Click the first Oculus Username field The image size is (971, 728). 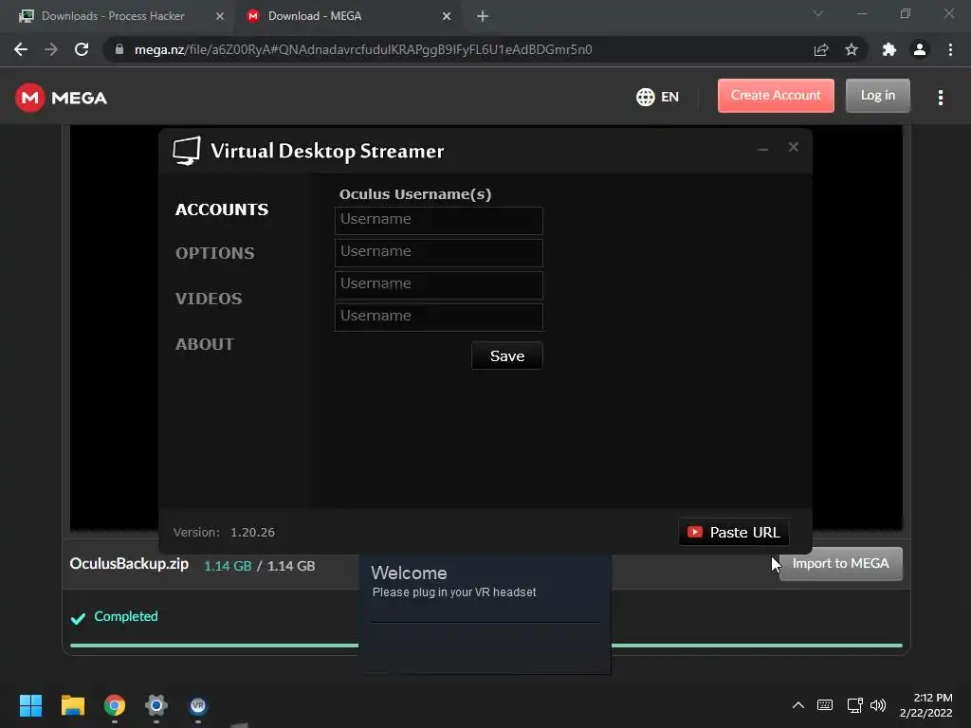point(438,220)
